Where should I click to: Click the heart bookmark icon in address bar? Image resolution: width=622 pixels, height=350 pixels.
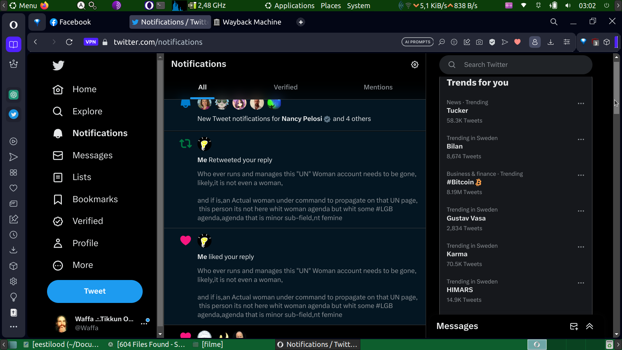(x=517, y=42)
